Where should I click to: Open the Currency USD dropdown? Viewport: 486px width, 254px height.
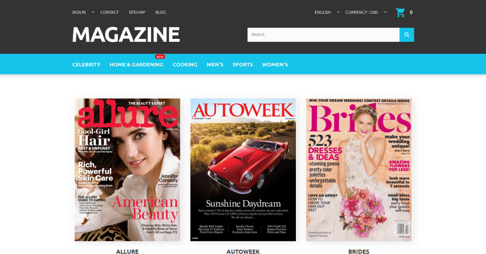(366, 12)
